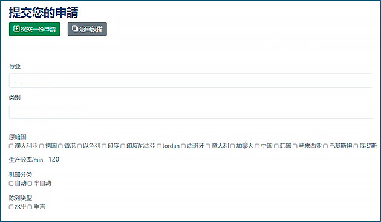Check the 马来西亚 checkbox

pos(295,146)
